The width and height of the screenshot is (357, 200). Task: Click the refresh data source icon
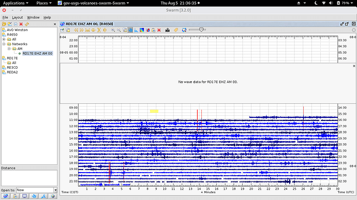point(27,24)
